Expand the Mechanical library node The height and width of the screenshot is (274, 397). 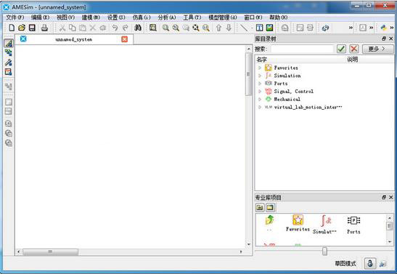pyautogui.click(x=260, y=99)
